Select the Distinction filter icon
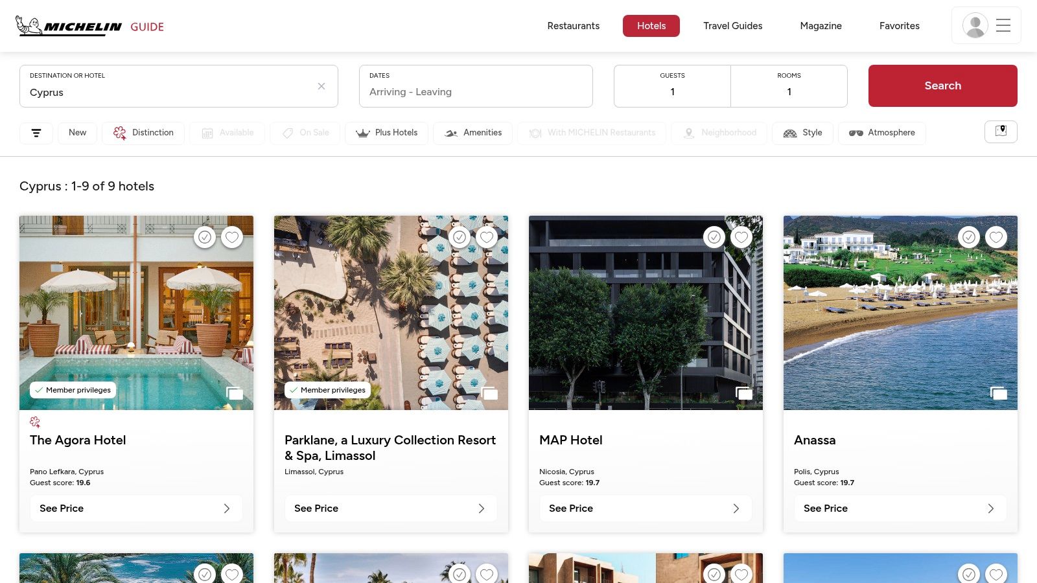The height and width of the screenshot is (583, 1037). point(120,133)
